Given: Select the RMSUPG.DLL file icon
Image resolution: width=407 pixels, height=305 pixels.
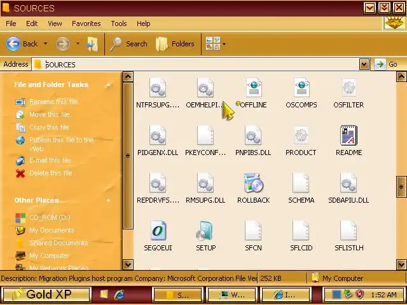Looking at the screenshot, I should [205, 183].
